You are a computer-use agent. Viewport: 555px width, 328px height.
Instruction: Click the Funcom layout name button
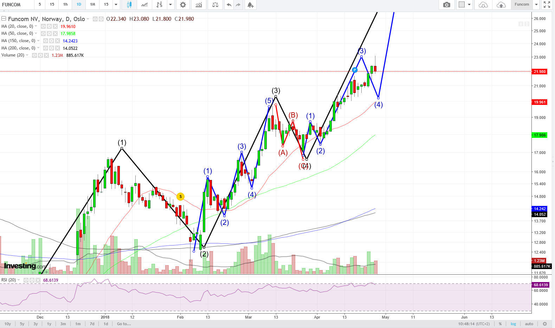[522, 5]
